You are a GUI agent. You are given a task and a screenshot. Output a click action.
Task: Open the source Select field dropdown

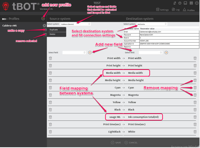74,52
